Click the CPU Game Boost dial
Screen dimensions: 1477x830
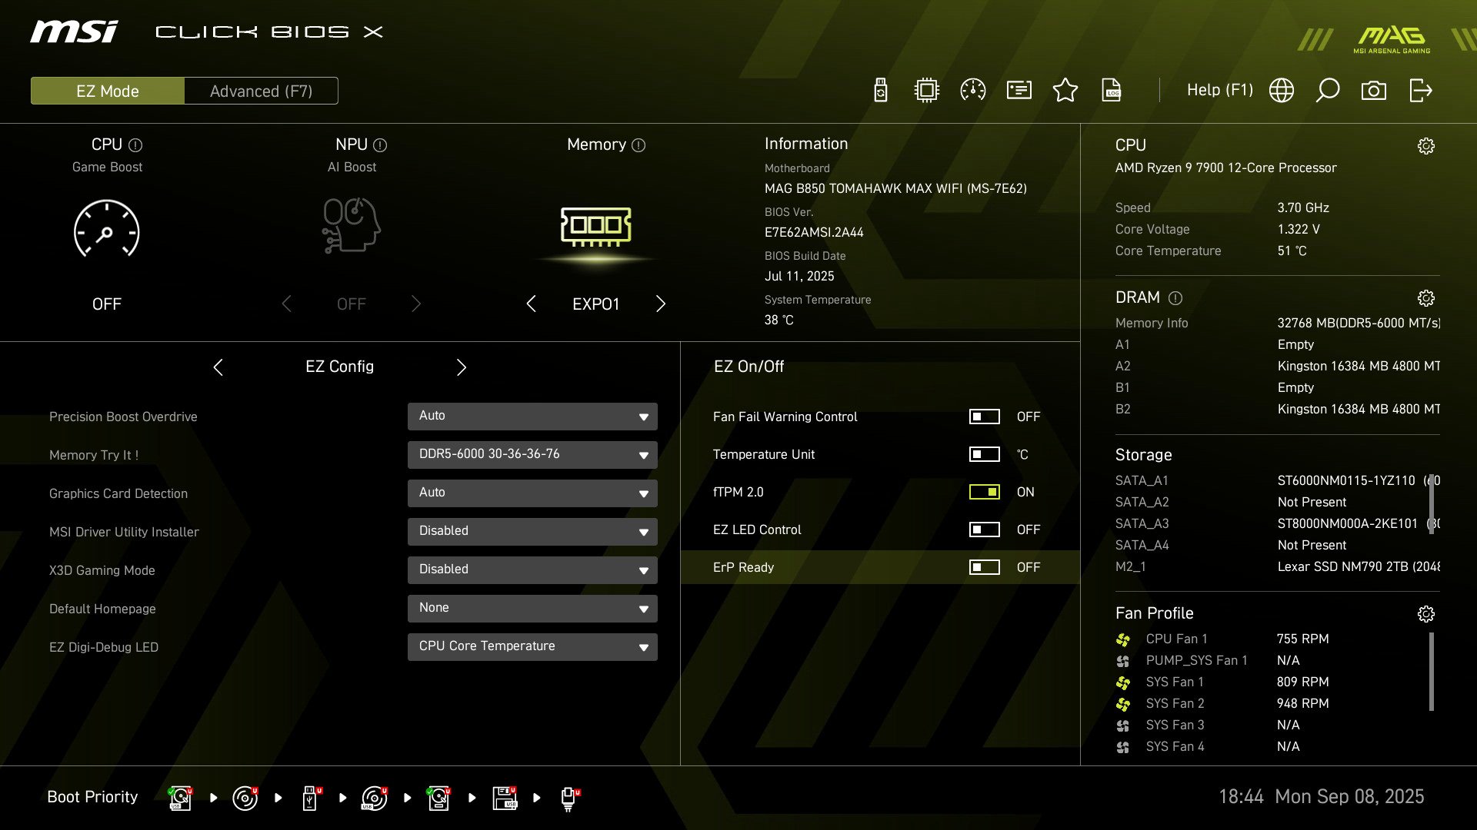coord(106,229)
